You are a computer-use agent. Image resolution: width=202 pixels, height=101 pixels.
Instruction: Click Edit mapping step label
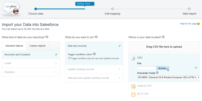click(x=113, y=14)
